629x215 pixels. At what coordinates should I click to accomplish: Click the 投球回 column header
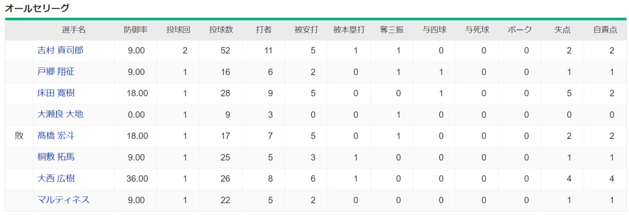[x=179, y=30]
